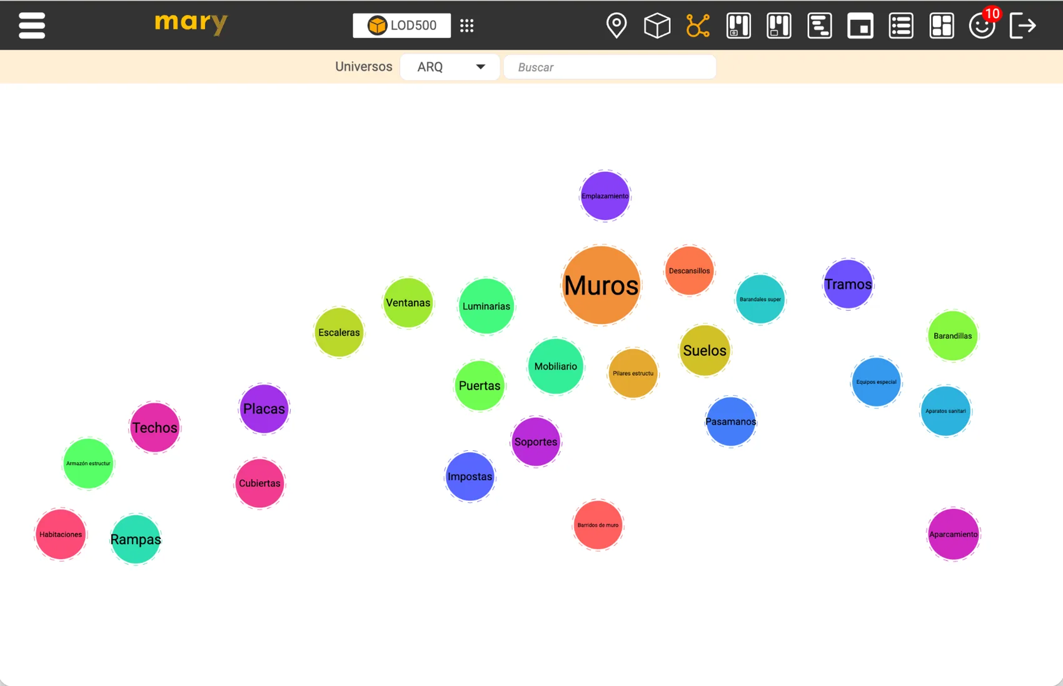Select the Puertas bubble
This screenshot has height=686, width=1063.
point(480,386)
